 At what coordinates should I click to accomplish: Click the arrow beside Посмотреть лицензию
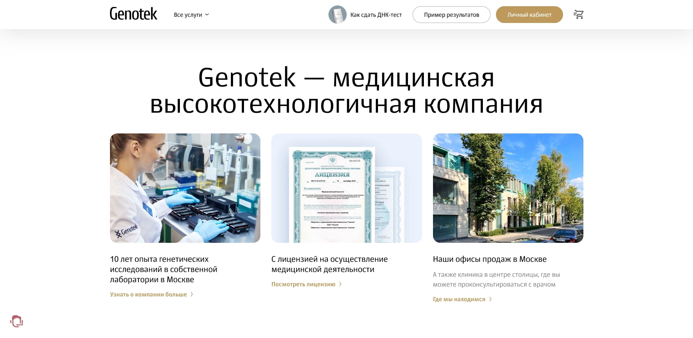340,284
